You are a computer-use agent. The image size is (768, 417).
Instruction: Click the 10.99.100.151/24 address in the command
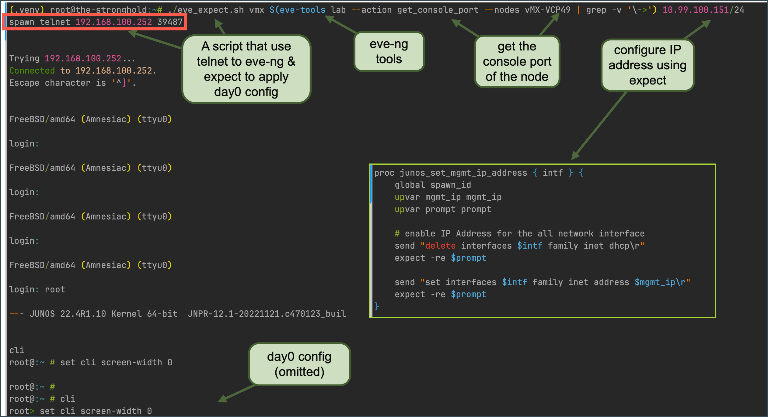[x=703, y=10]
